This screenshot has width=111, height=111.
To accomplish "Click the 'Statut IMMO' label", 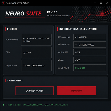I will (63, 68).
